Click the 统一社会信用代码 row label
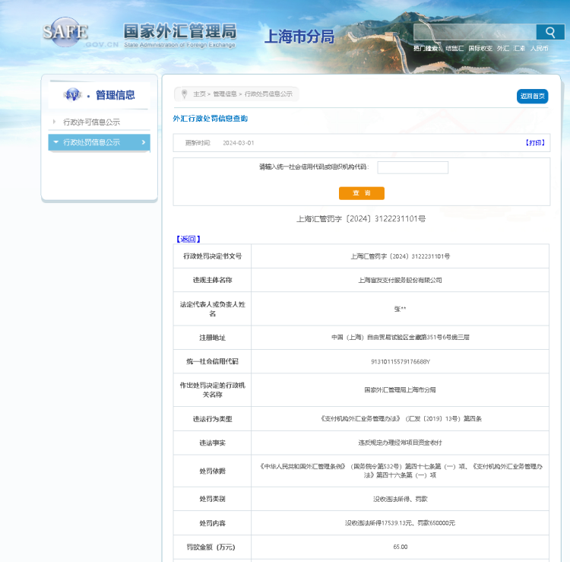The image size is (570, 562). pos(212,361)
